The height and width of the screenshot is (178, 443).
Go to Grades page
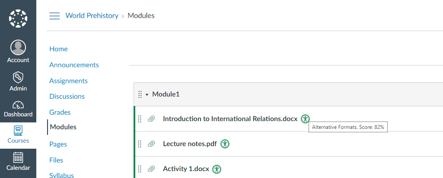click(x=60, y=112)
